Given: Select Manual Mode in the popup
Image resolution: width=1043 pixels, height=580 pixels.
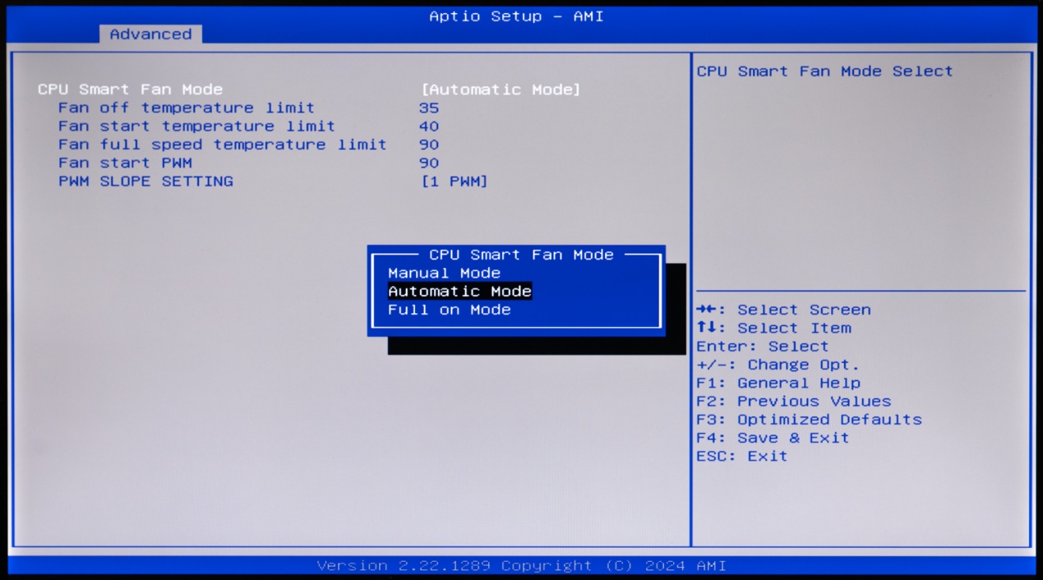Looking at the screenshot, I should [x=444, y=273].
